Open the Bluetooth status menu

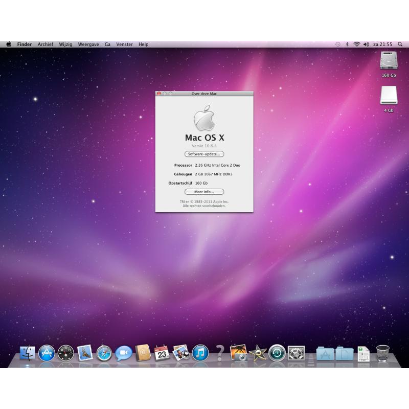point(347,44)
